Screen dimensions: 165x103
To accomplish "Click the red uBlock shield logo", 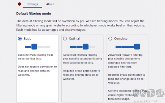I will click(x=20, y=4).
